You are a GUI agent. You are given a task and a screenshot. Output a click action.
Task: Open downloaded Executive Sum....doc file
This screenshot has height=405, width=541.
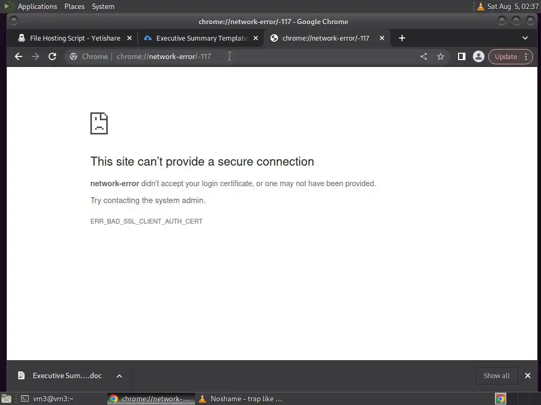[x=67, y=375]
